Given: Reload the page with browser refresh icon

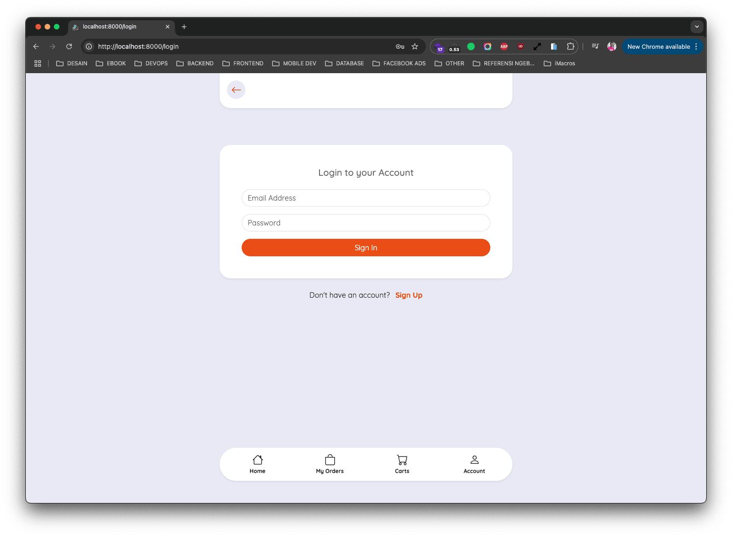Looking at the screenshot, I should [69, 46].
